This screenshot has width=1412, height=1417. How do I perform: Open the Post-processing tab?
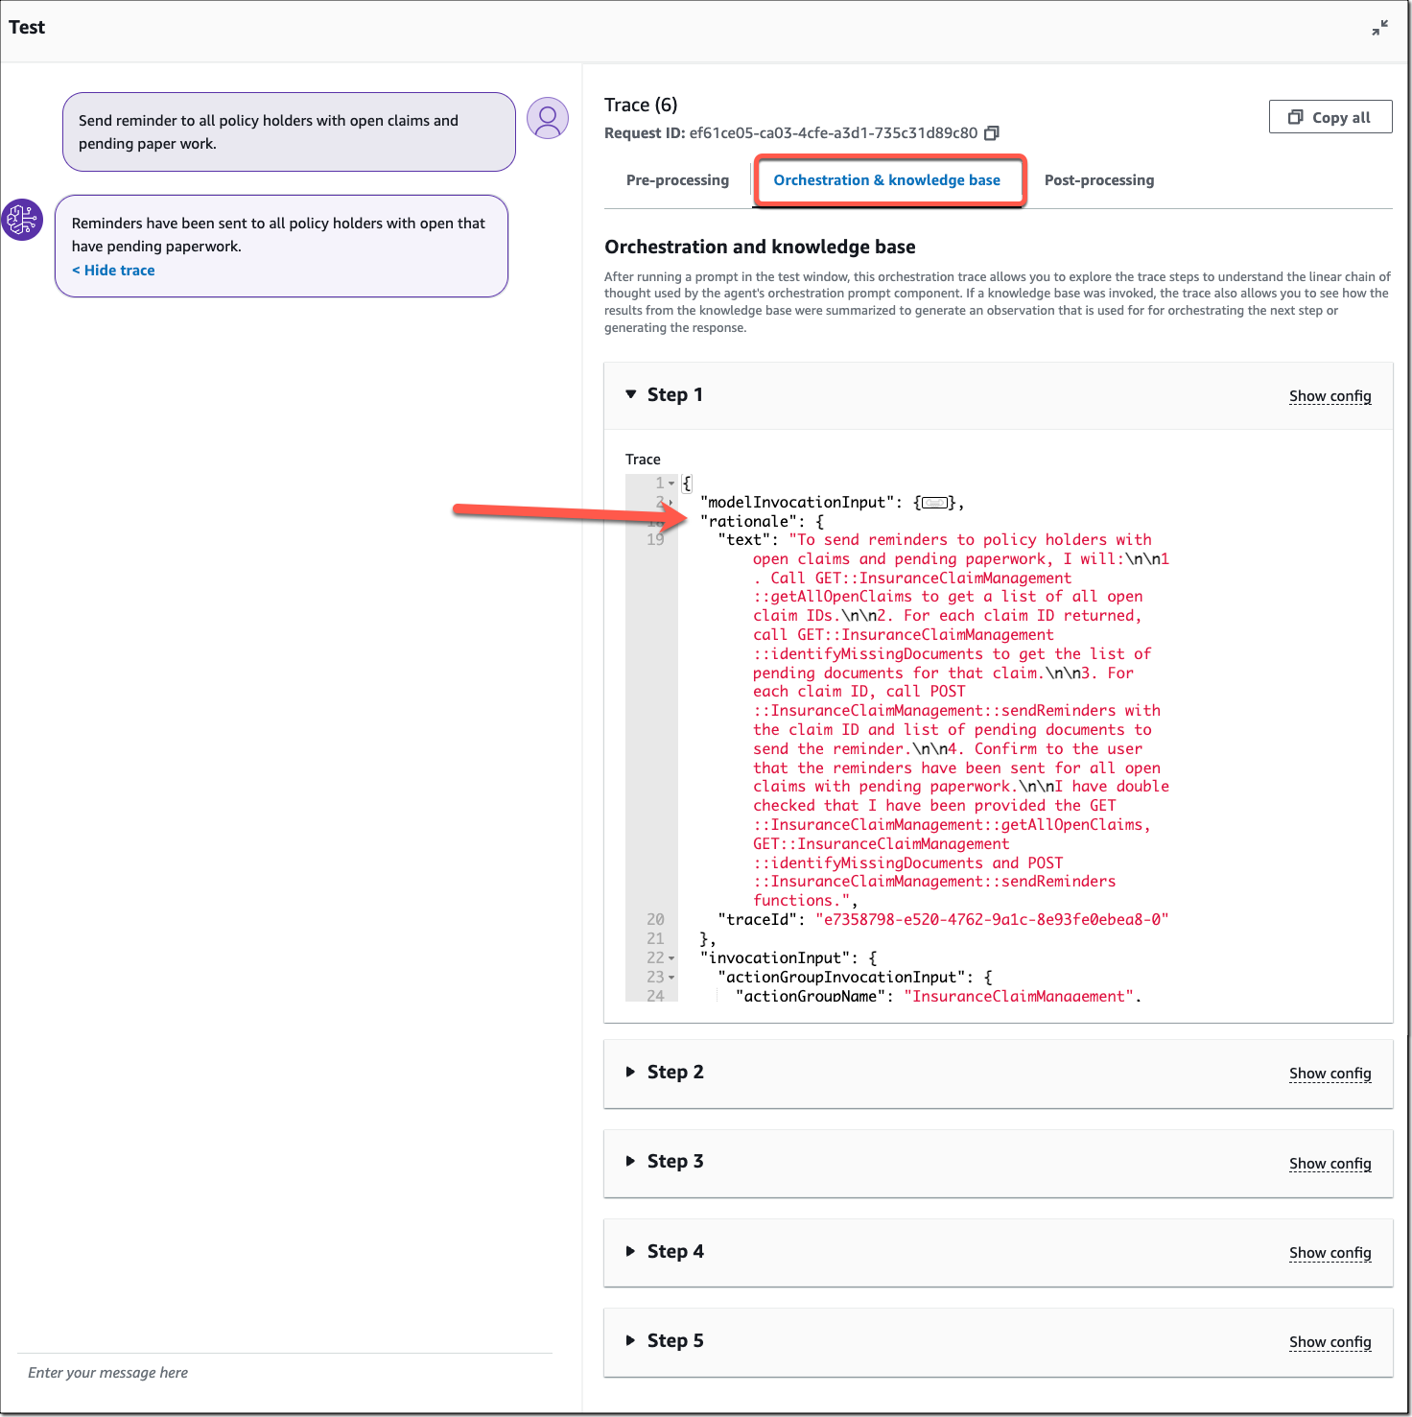[1099, 180]
